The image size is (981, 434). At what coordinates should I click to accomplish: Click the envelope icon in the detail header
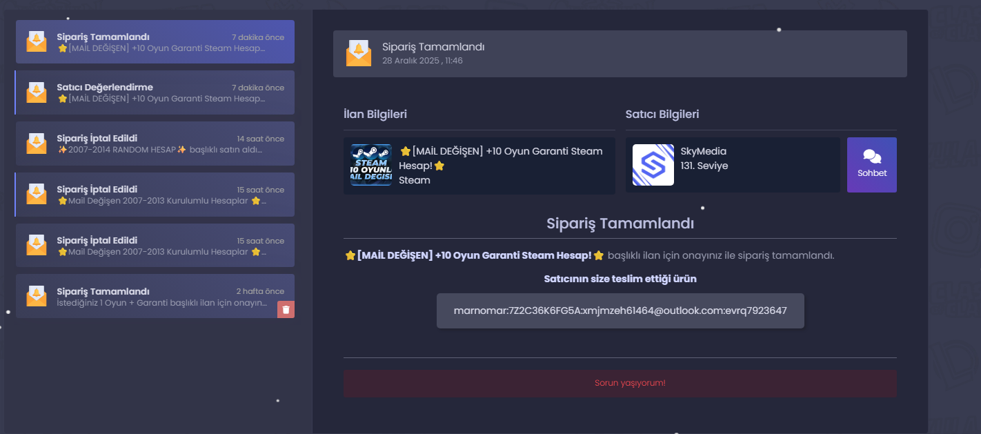[x=359, y=53]
